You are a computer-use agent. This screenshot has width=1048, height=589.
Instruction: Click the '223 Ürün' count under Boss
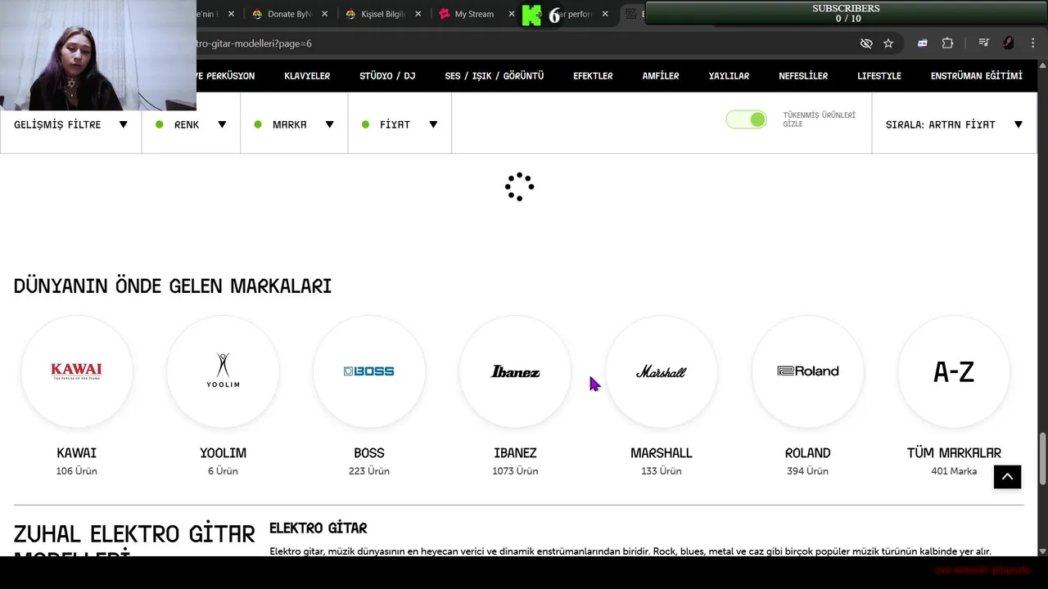[369, 471]
